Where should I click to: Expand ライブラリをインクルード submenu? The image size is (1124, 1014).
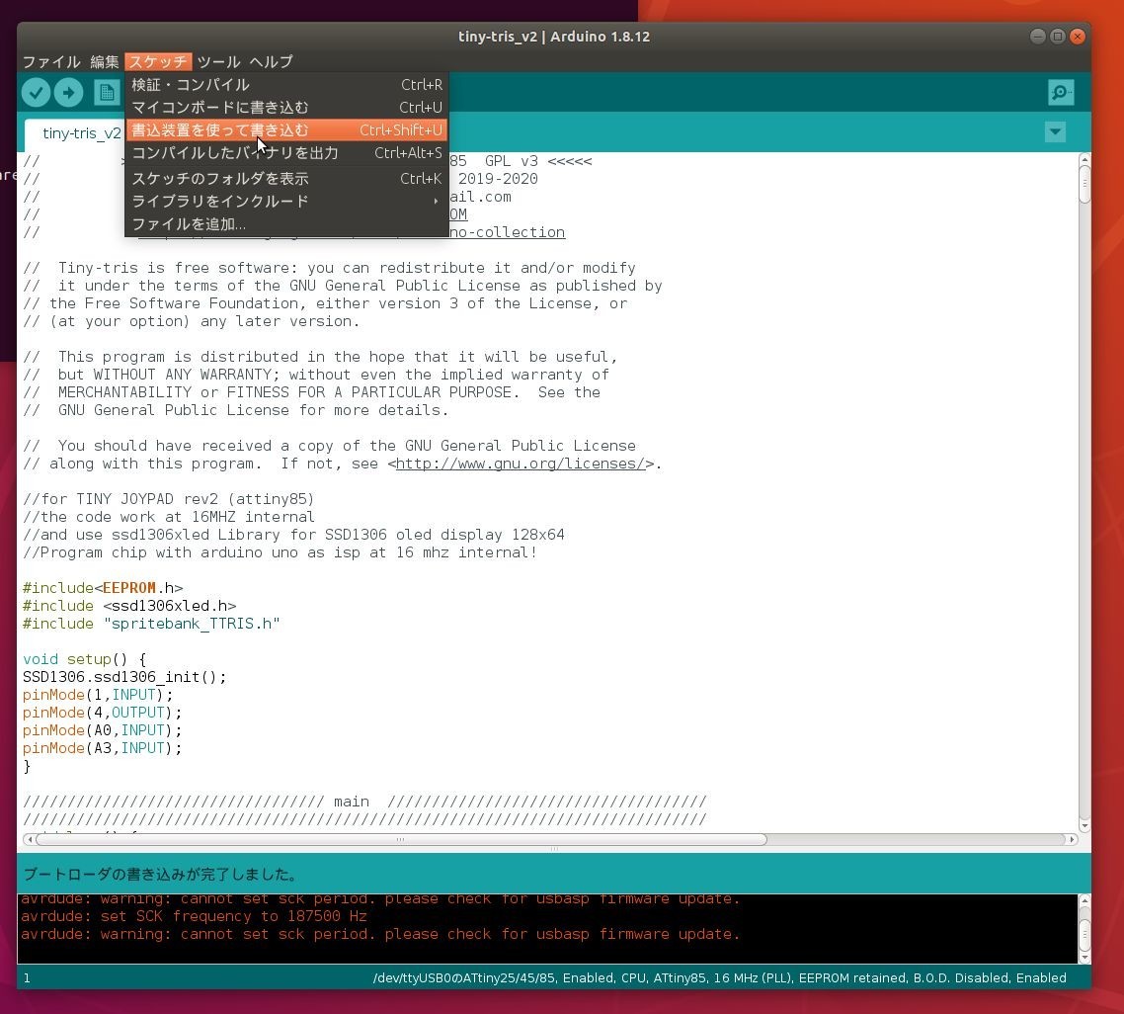286,202
